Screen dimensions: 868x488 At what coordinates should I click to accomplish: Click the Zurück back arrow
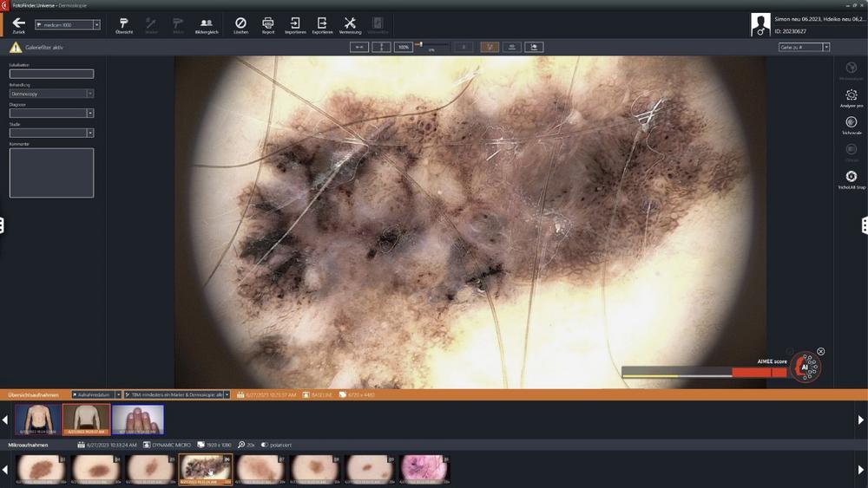click(x=18, y=23)
